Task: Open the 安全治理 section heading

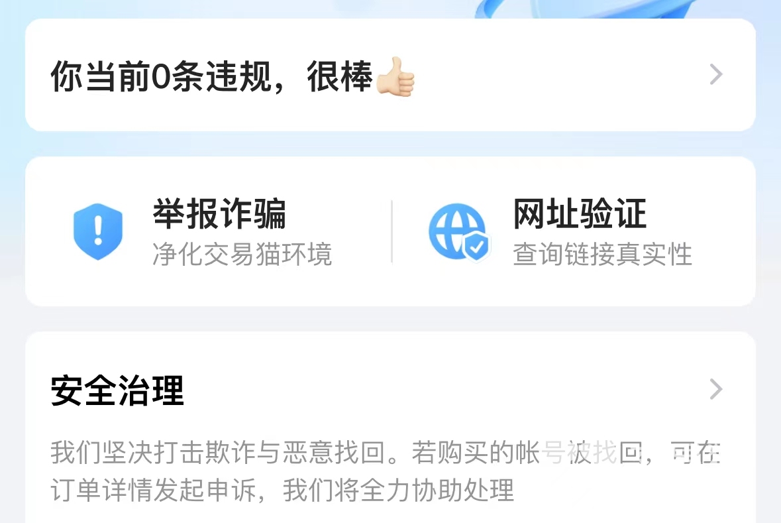Action: coord(117,390)
